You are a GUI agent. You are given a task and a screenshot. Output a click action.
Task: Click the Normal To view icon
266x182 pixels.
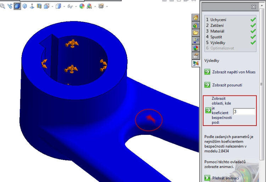click(x=32, y=6)
